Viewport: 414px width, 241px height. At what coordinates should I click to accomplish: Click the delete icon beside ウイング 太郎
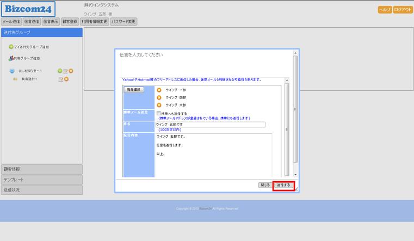159,104
